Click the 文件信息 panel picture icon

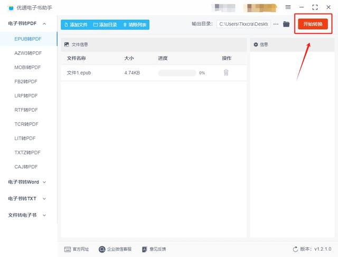pos(67,44)
